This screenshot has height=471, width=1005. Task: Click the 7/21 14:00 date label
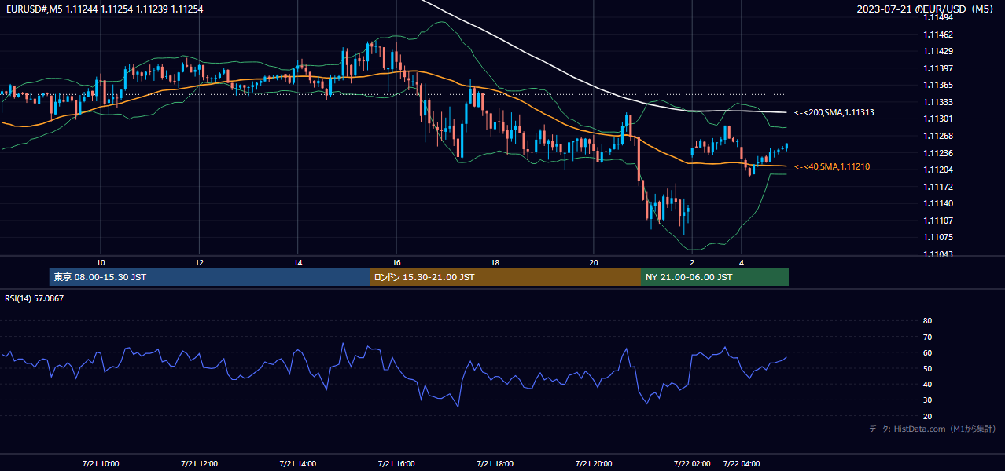pyautogui.click(x=297, y=464)
